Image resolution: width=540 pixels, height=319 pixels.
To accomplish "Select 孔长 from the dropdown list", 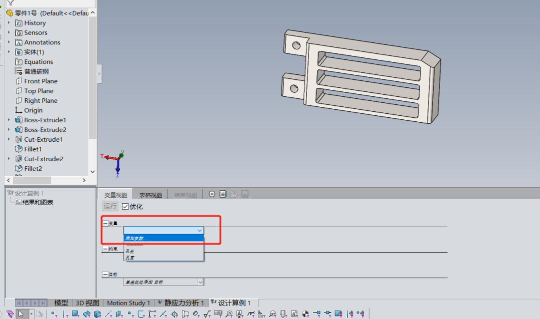I will pos(130,252).
